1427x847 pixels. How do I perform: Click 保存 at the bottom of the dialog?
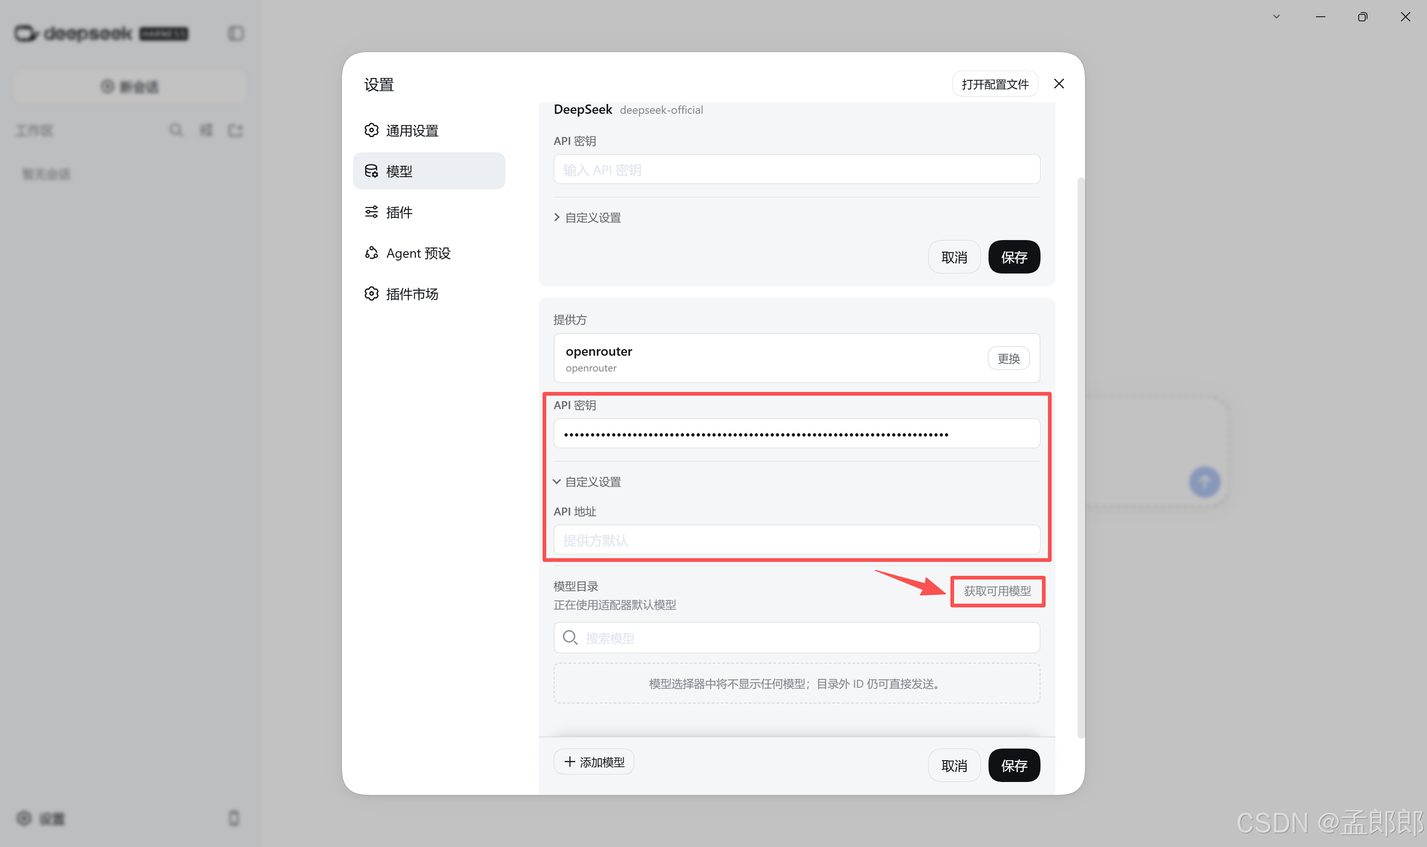coord(1014,765)
